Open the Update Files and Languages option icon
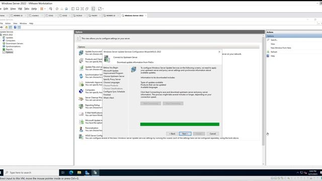 click(x=81, y=68)
